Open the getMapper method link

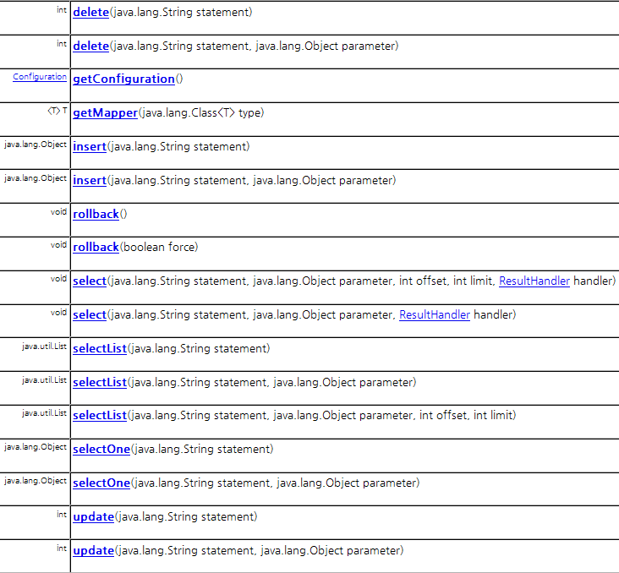pos(105,113)
